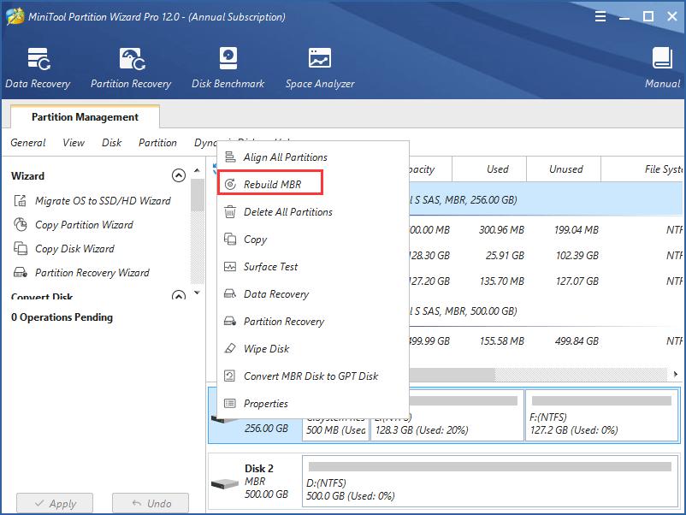Click the Align All Partitions icon
Viewport: 686px width, 515px height.
[x=230, y=157]
